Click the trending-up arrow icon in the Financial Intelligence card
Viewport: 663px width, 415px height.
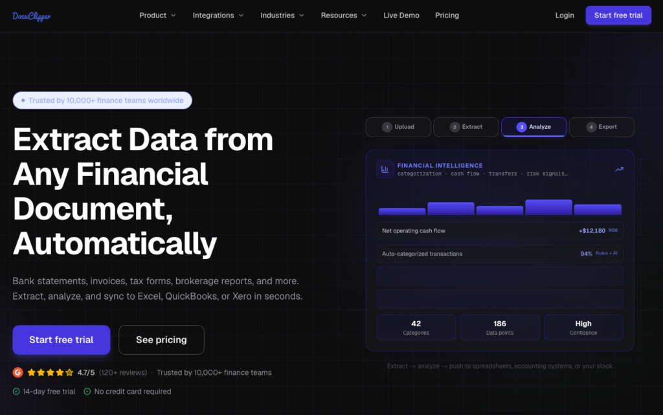coord(619,169)
